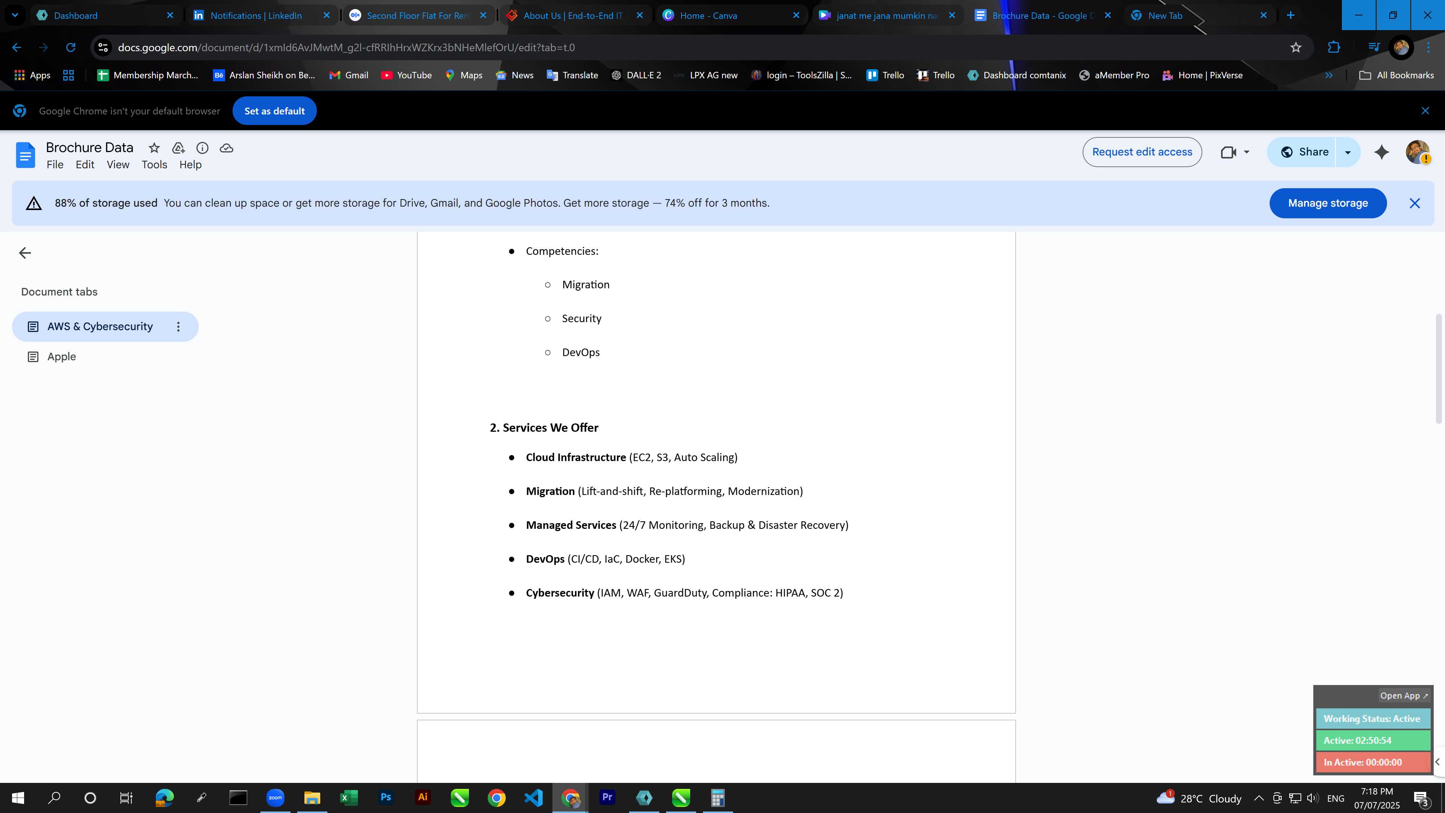Click Request edit access button
The height and width of the screenshot is (813, 1445).
pos(1142,152)
